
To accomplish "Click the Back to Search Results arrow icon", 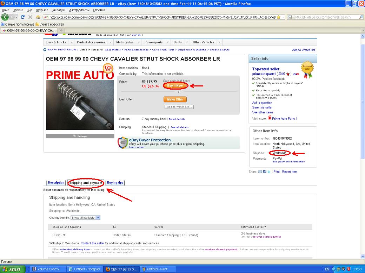I will (x=45, y=50).
